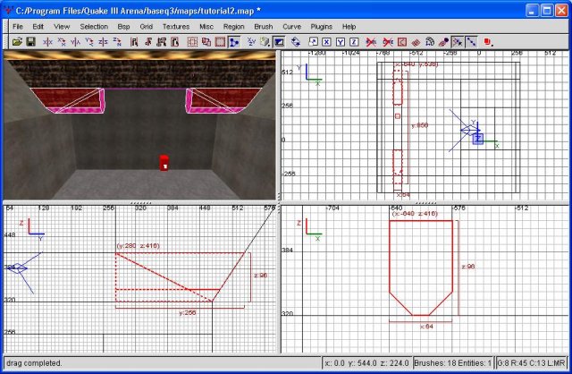Toggle the Clipper tool button

(x=234, y=42)
